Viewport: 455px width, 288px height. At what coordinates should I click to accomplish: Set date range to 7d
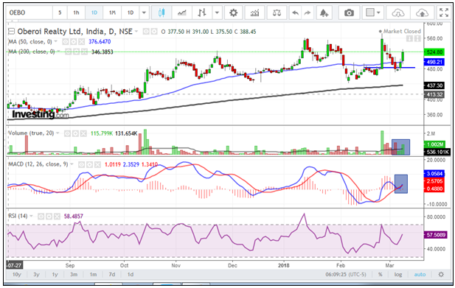point(112,275)
